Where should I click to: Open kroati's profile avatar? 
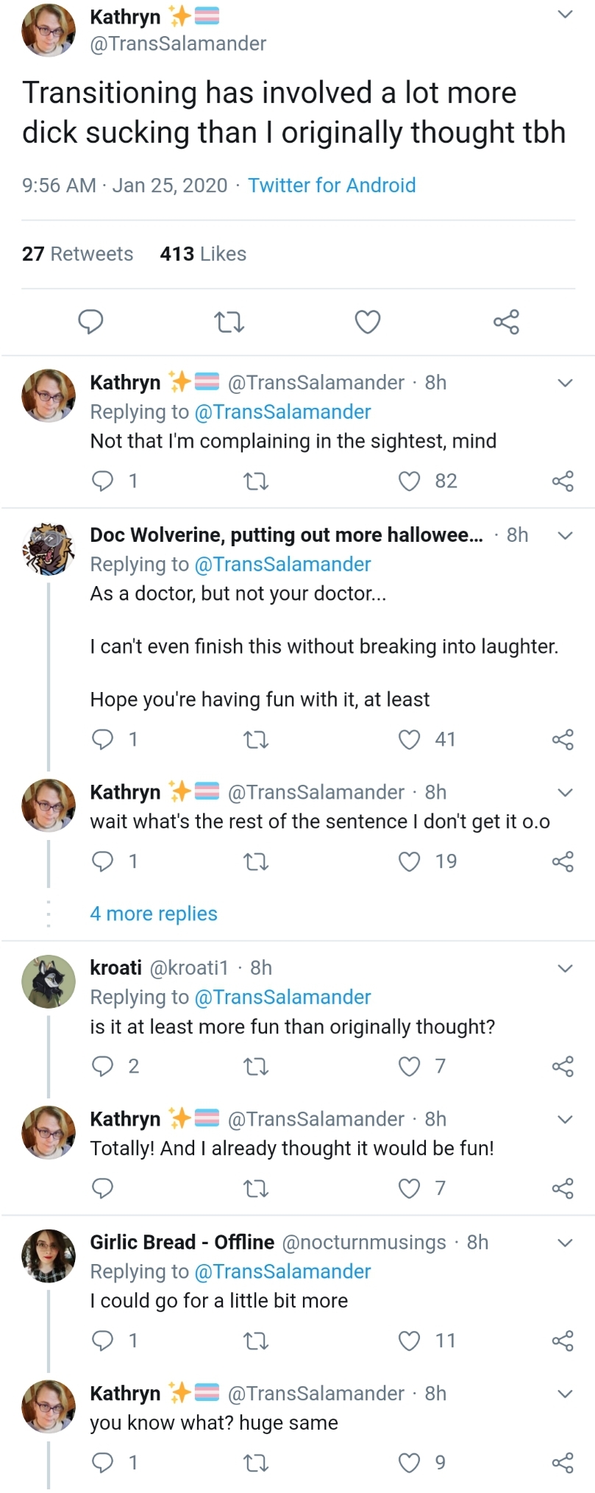click(x=49, y=981)
